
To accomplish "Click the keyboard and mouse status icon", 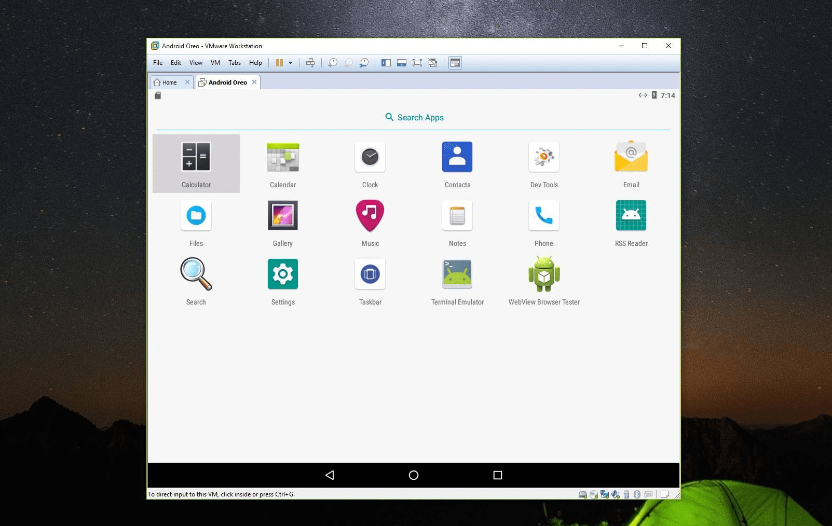I will [648, 494].
